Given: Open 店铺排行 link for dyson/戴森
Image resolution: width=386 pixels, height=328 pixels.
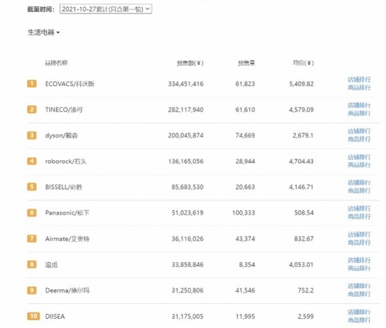Looking at the screenshot, I should click(359, 131).
